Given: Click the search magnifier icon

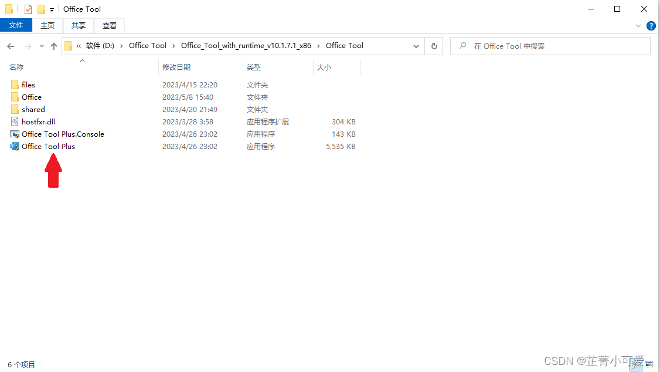Looking at the screenshot, I should [x=462, y=46].
